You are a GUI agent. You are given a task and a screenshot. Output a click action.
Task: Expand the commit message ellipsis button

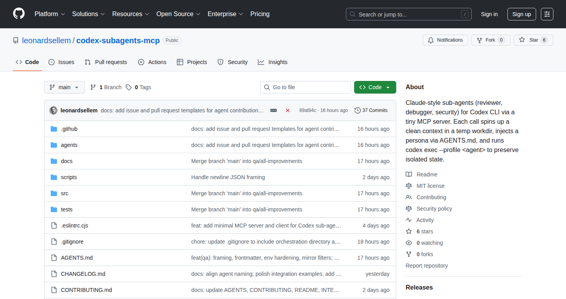(x=274, y=110)
